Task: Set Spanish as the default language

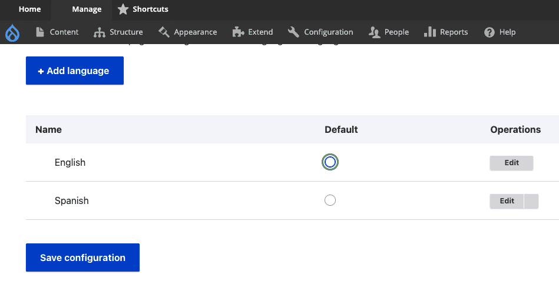Action: (330, 200)
